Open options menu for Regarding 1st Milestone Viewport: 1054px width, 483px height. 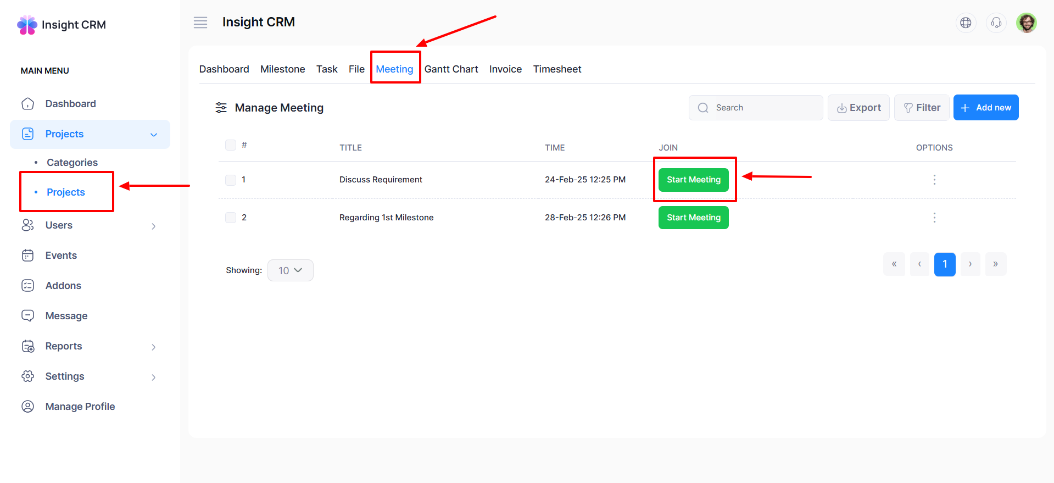pyautogui.click(x=934, y=218)
